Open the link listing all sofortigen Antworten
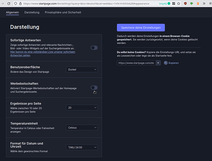 [43, 54]
